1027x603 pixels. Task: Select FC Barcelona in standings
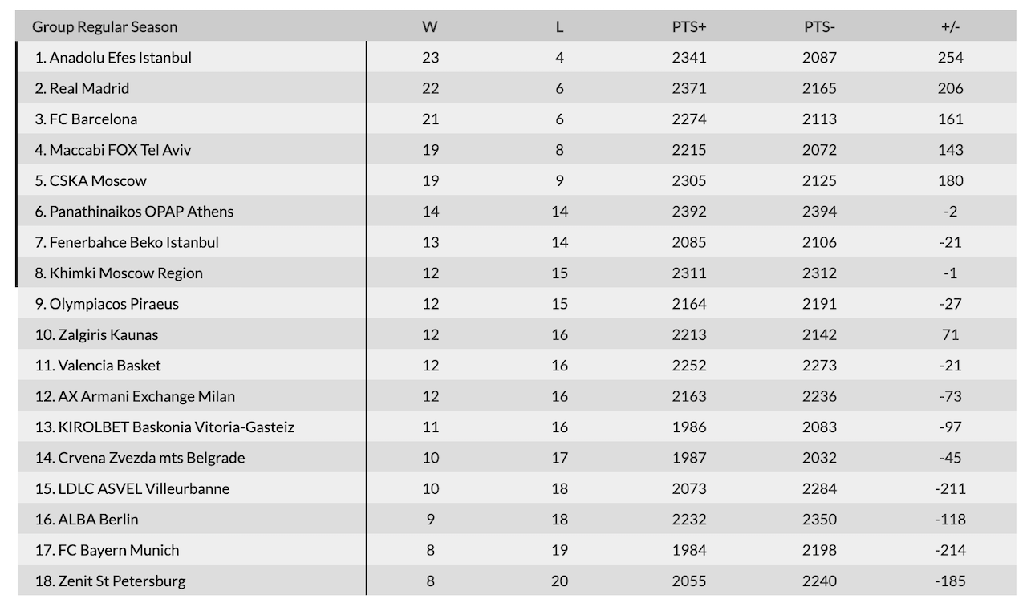click(x=93, y=119)
